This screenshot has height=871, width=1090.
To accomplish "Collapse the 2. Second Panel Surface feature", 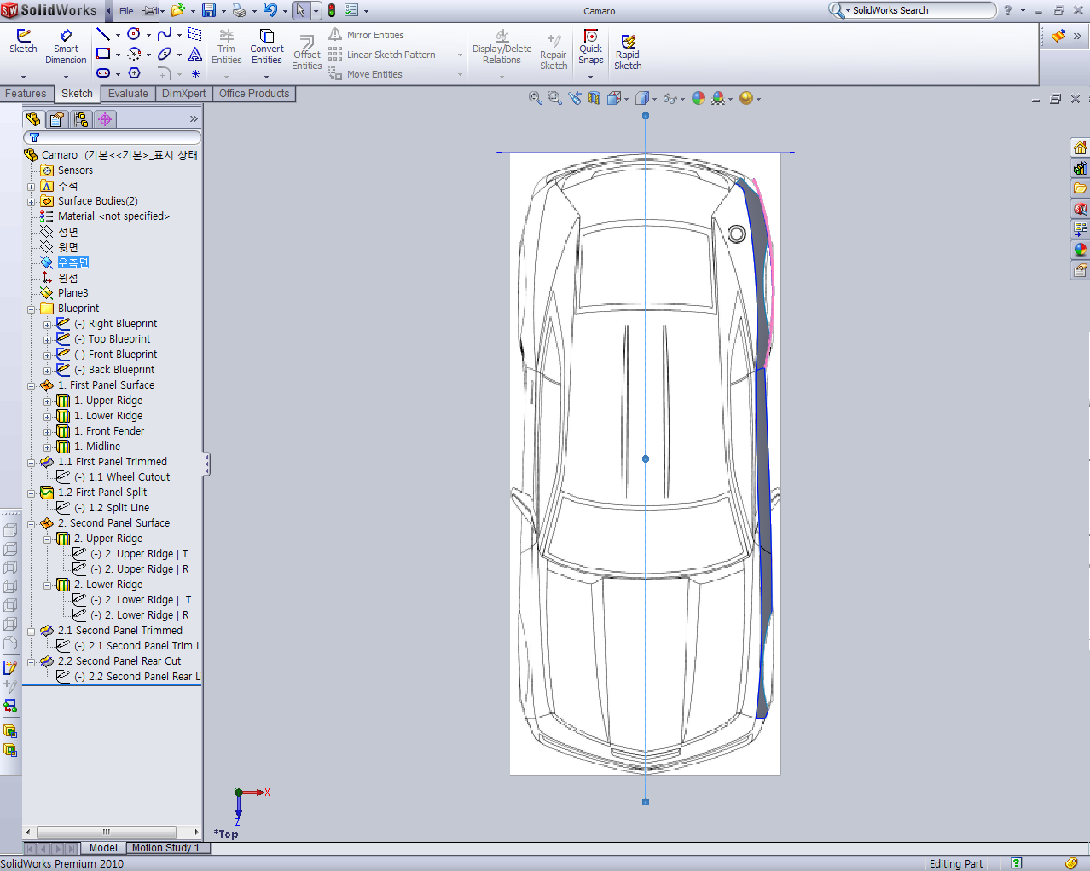I will [32, 524].
